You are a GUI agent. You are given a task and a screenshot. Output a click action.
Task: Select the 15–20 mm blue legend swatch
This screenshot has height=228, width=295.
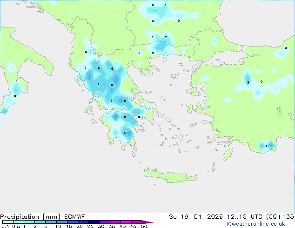tap(73, 222)
